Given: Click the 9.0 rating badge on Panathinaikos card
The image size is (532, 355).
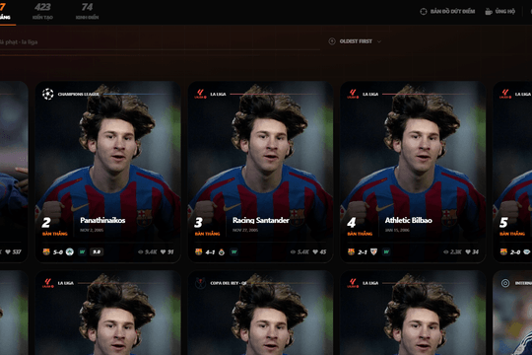Looking at the screenshot, I should [x=97, y=251].
